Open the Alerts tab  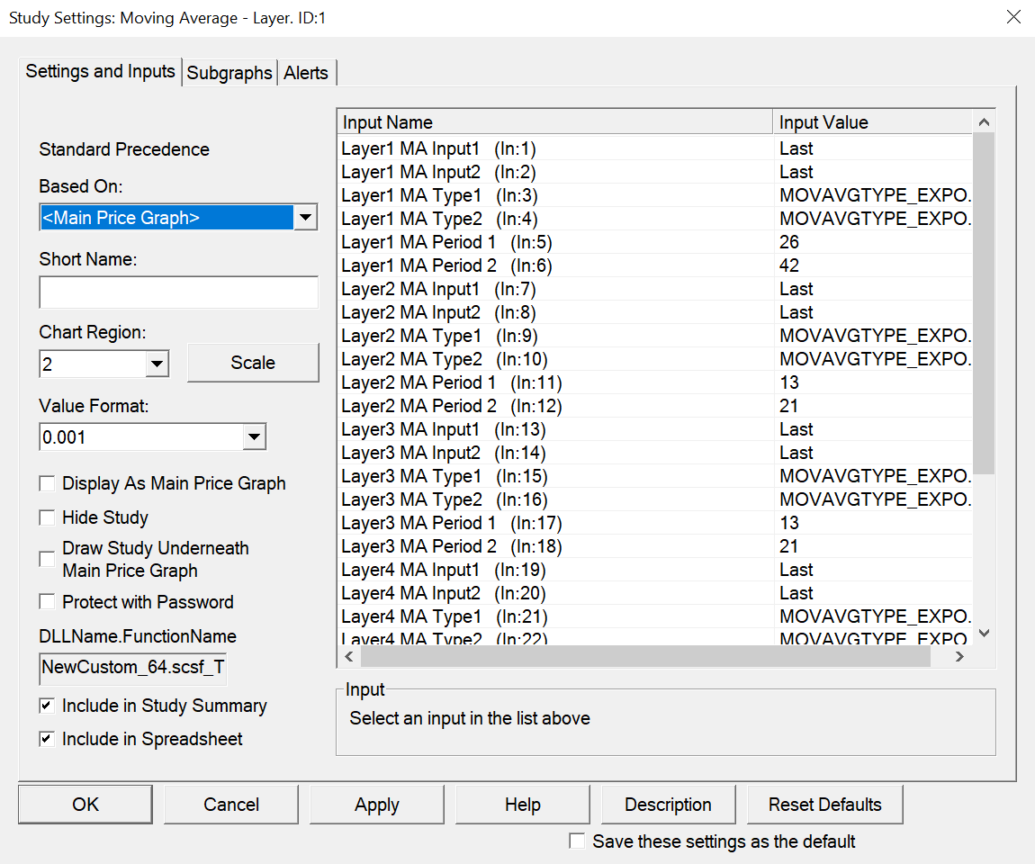(306, 74)
